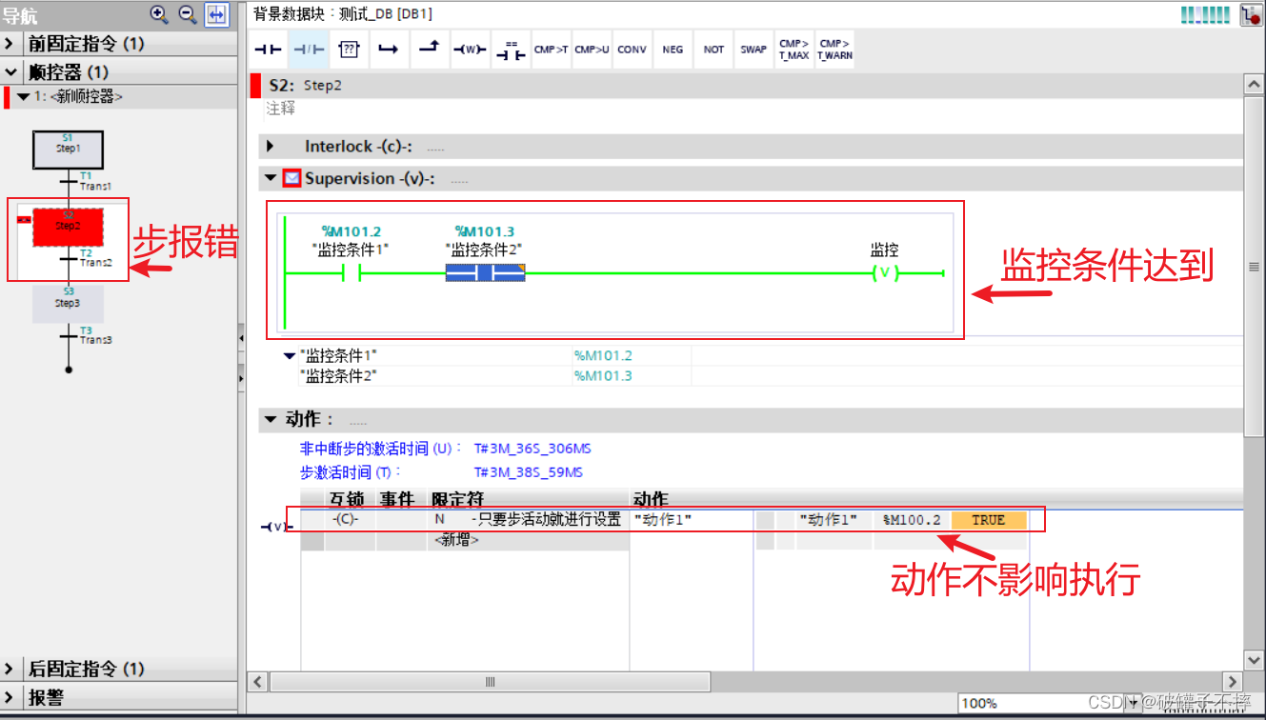The width and height of the screenshot is (1266, 720).
Task: Click the T#3M_36S_306MS time value
Action: [533, 449]
